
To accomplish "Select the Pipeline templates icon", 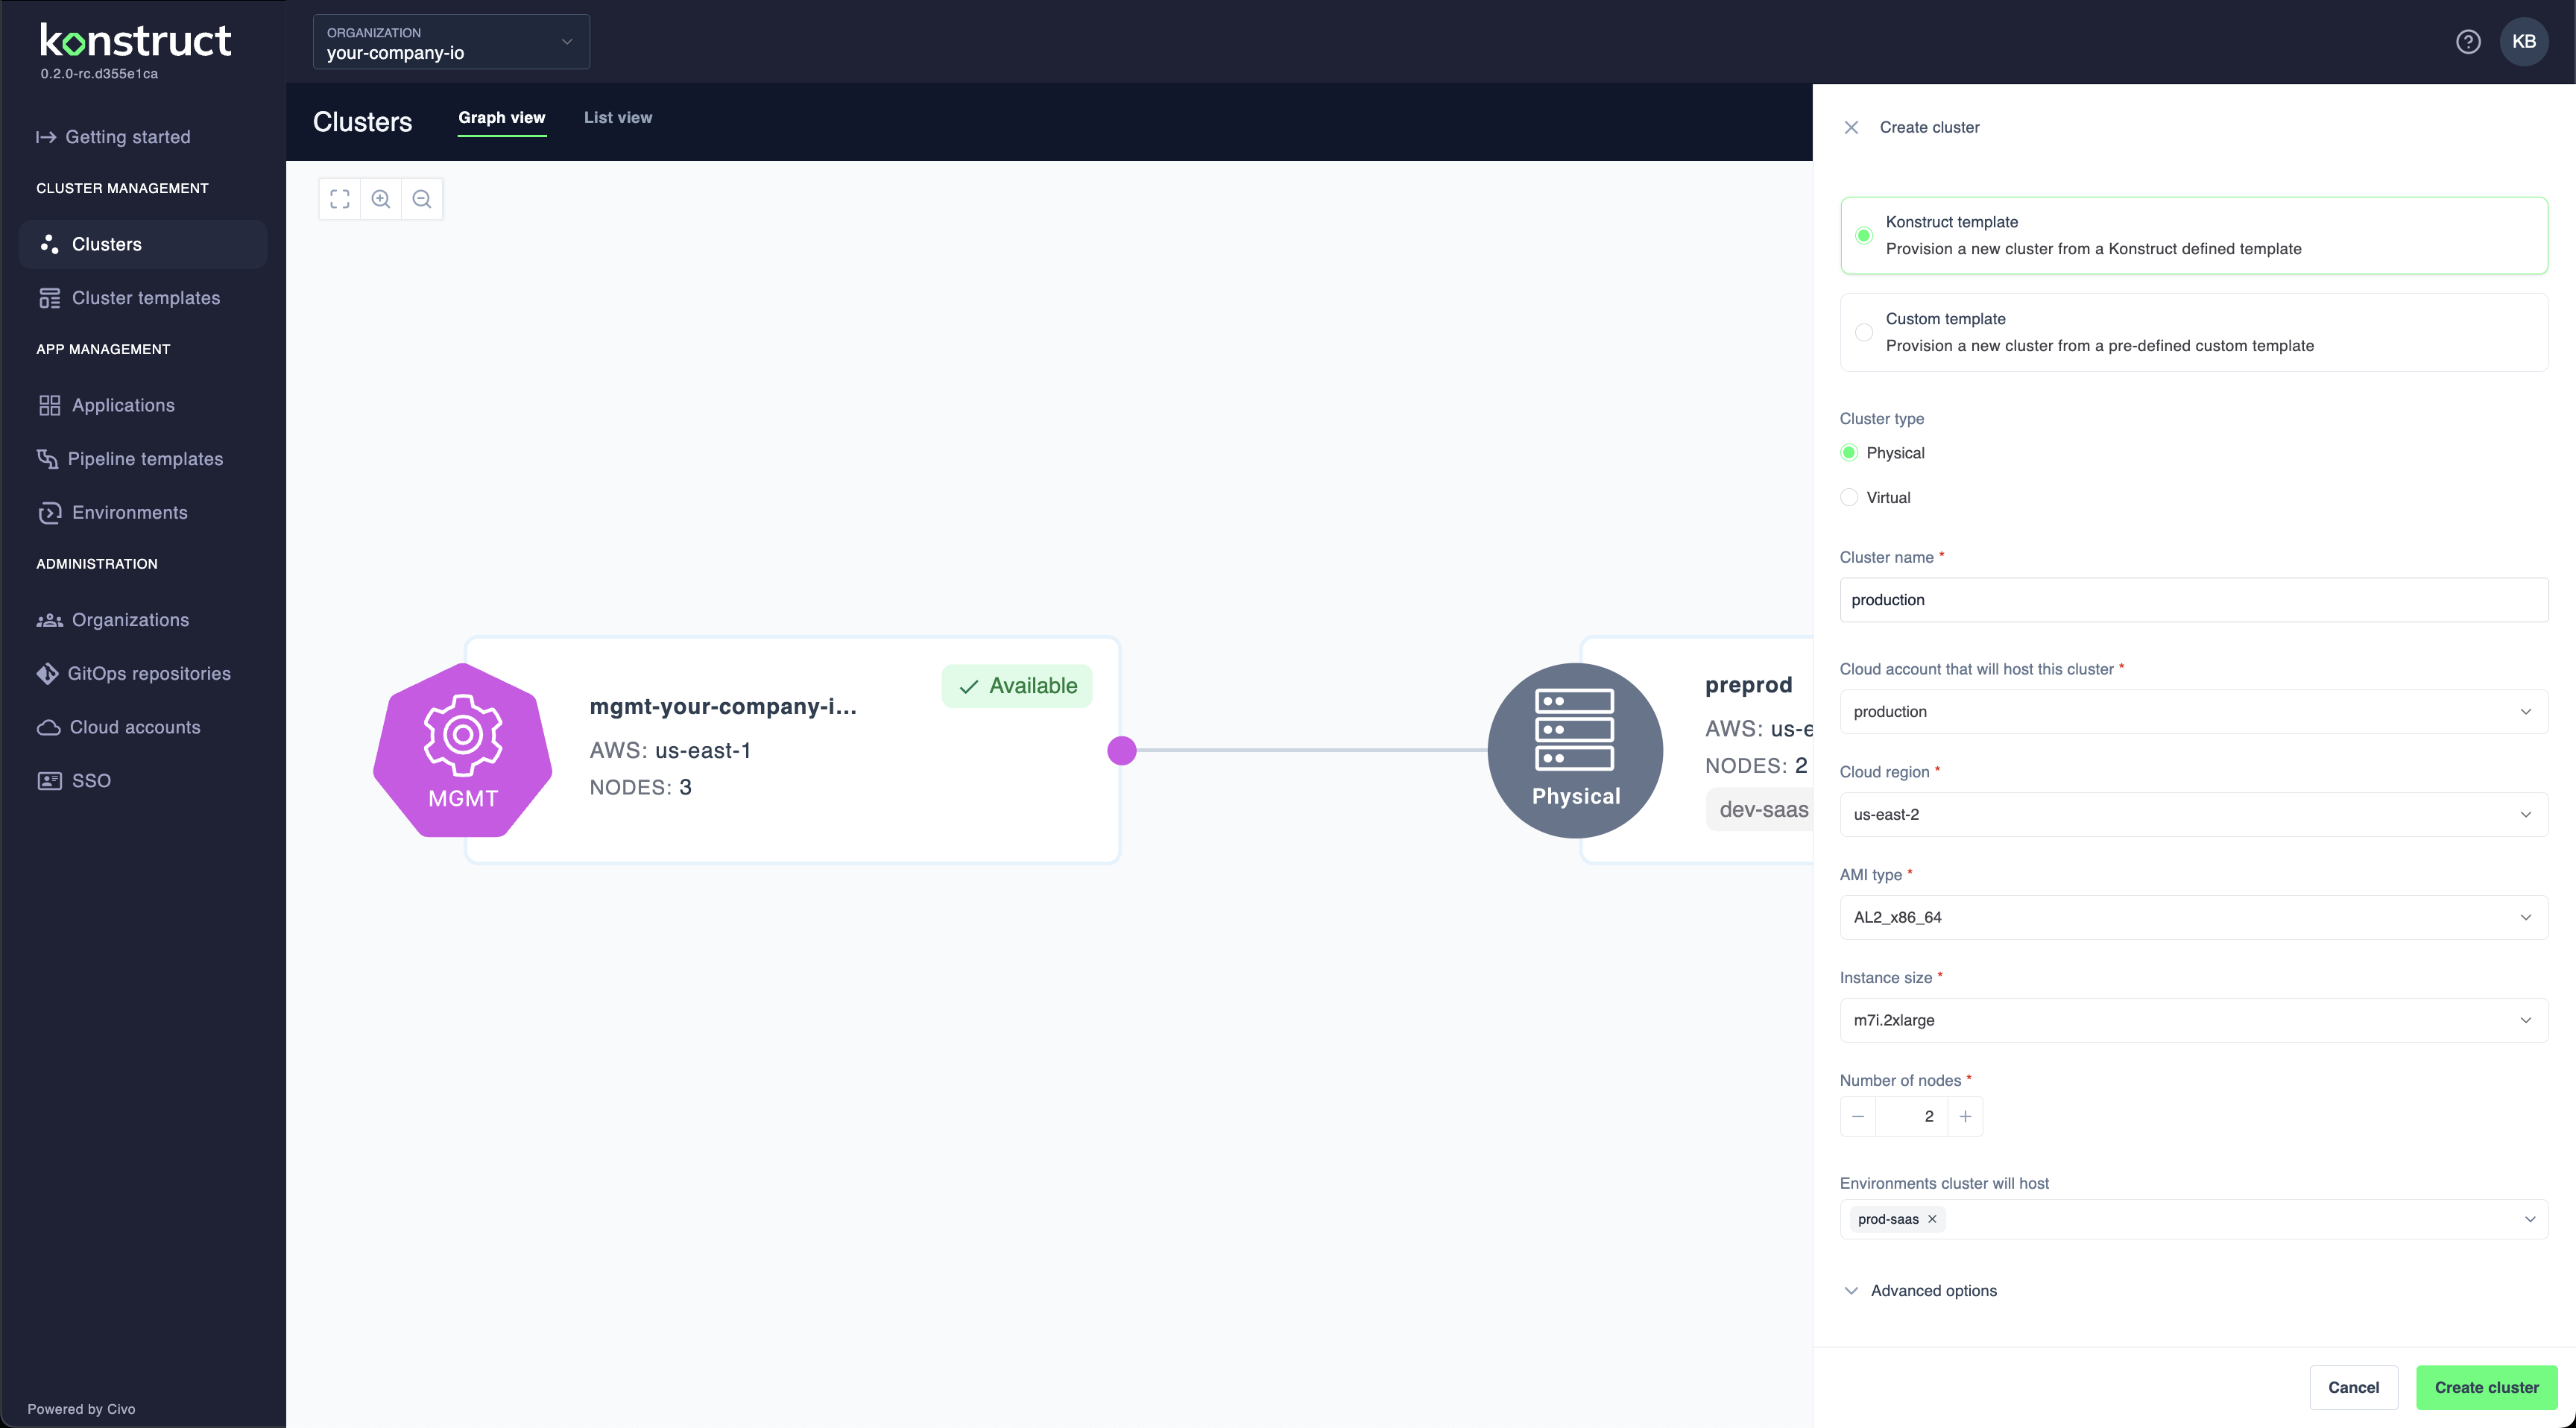I will coord(48,458).
